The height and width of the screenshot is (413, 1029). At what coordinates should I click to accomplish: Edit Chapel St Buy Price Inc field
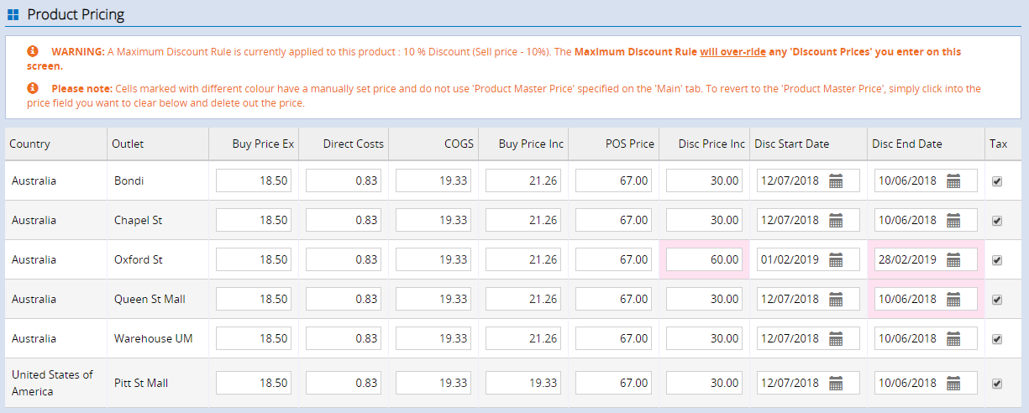(x=523, y=220)
